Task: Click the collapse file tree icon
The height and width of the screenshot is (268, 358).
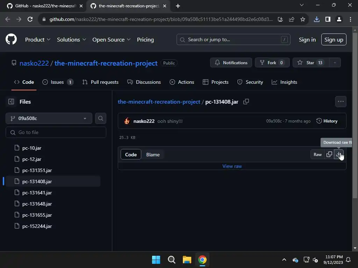Action: 11,102
